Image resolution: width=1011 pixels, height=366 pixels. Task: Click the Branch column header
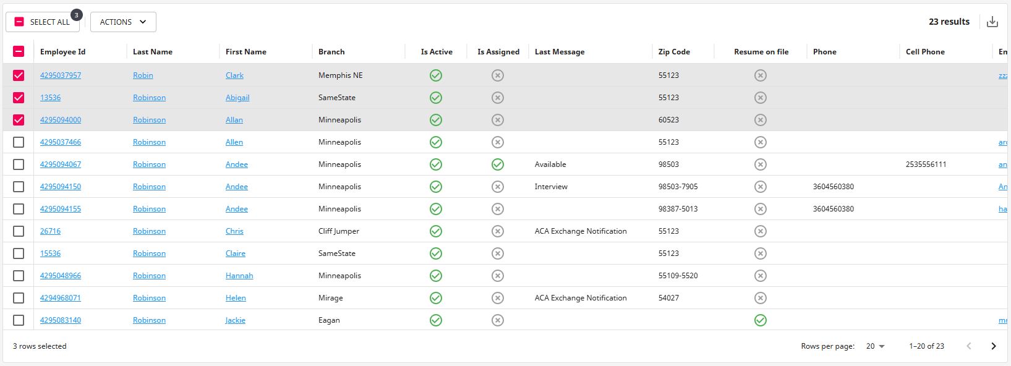pos(331,52)
